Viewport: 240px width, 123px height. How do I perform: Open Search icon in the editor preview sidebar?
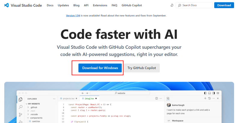click(20, 107)
